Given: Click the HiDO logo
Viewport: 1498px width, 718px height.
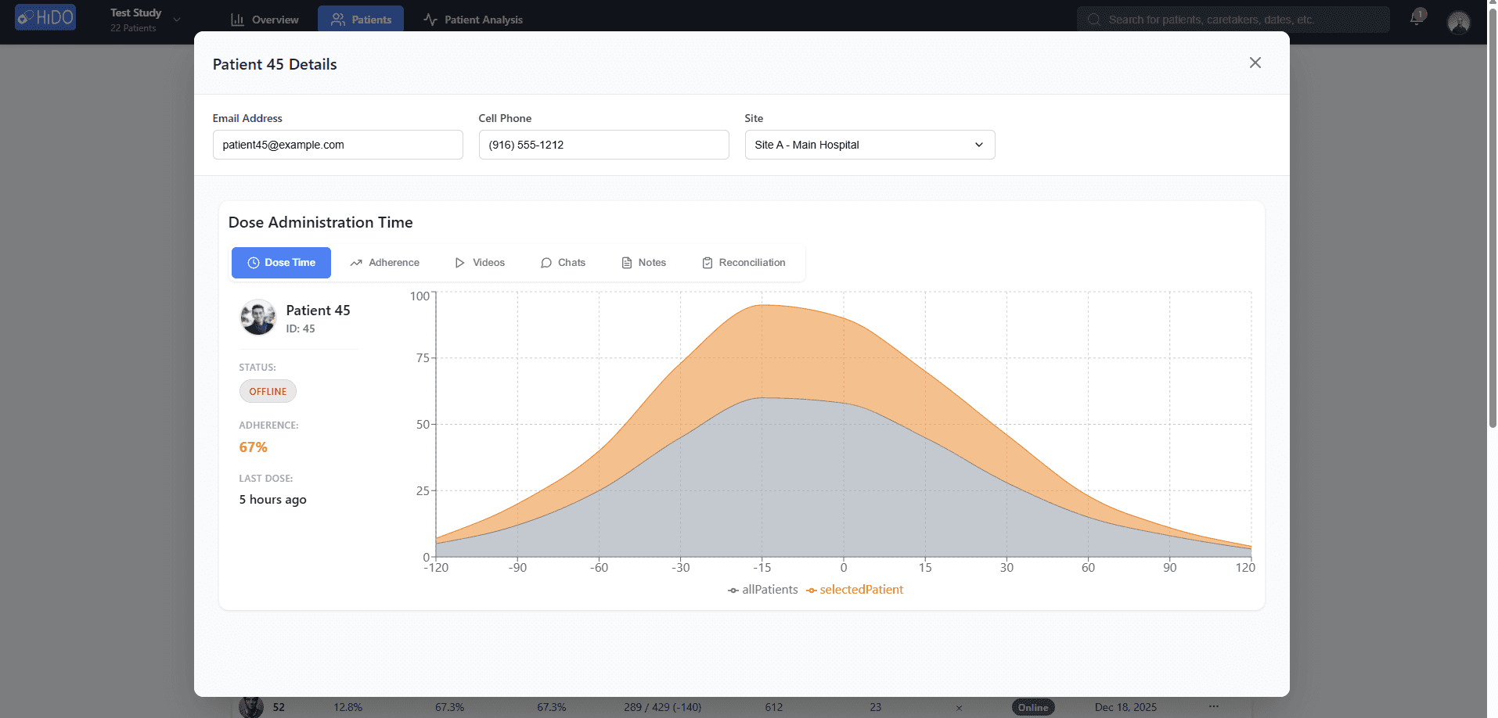Looking at the screenshot, I should point(45,17).
